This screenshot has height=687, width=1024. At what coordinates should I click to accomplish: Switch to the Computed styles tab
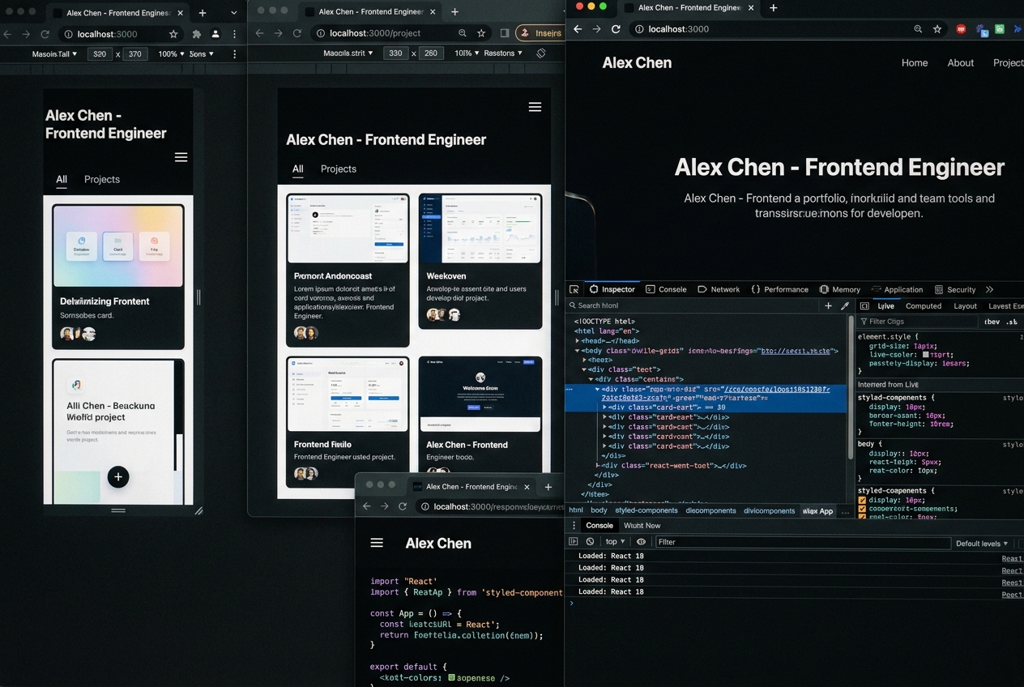coord(924,305)
